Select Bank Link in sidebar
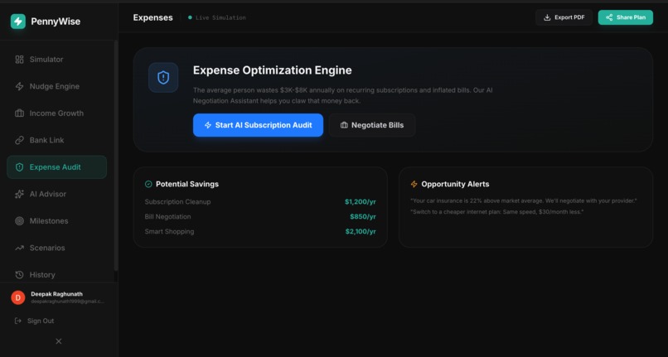Image resolution: width=668 pixels, height=357 pixels. (56, 140)
